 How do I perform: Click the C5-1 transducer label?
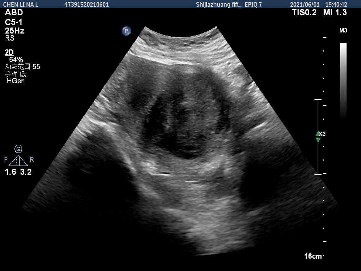14,22
